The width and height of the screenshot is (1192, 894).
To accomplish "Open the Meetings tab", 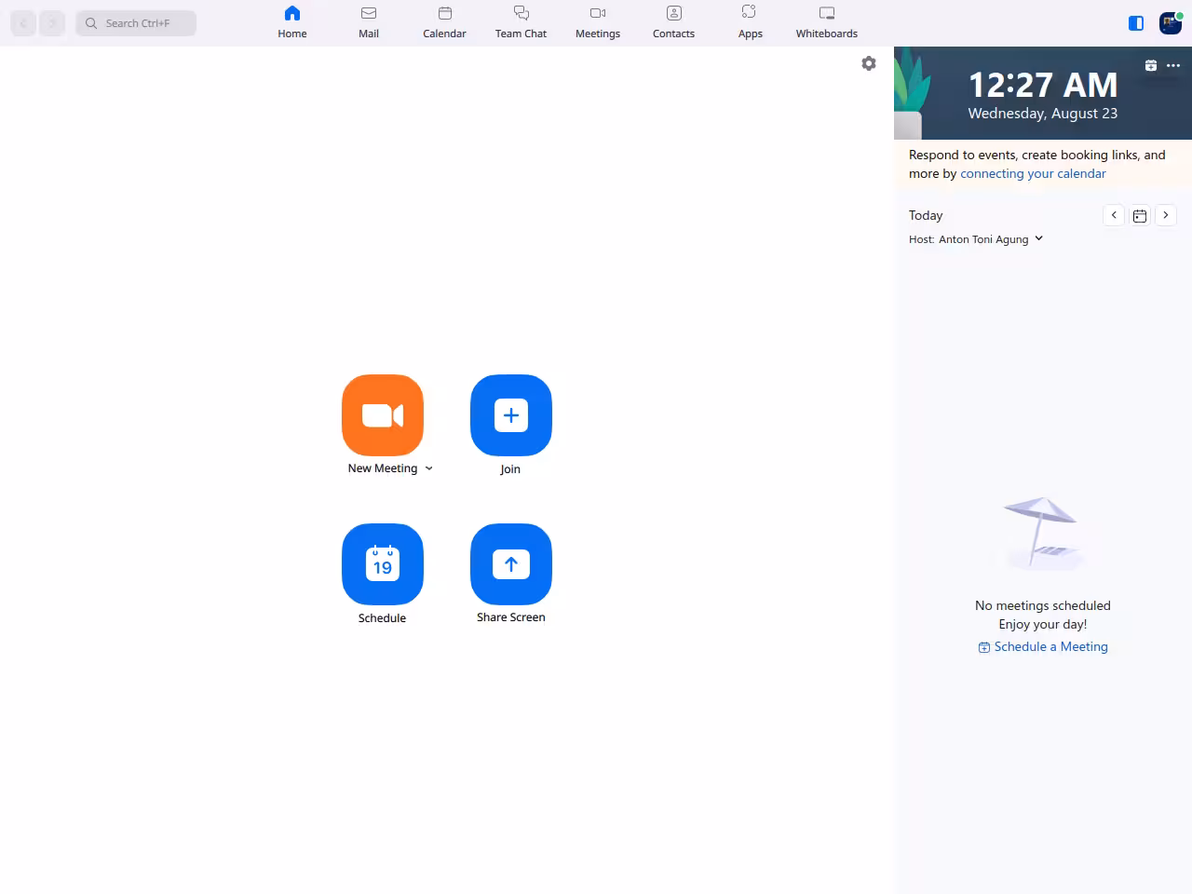I will 598,22.
